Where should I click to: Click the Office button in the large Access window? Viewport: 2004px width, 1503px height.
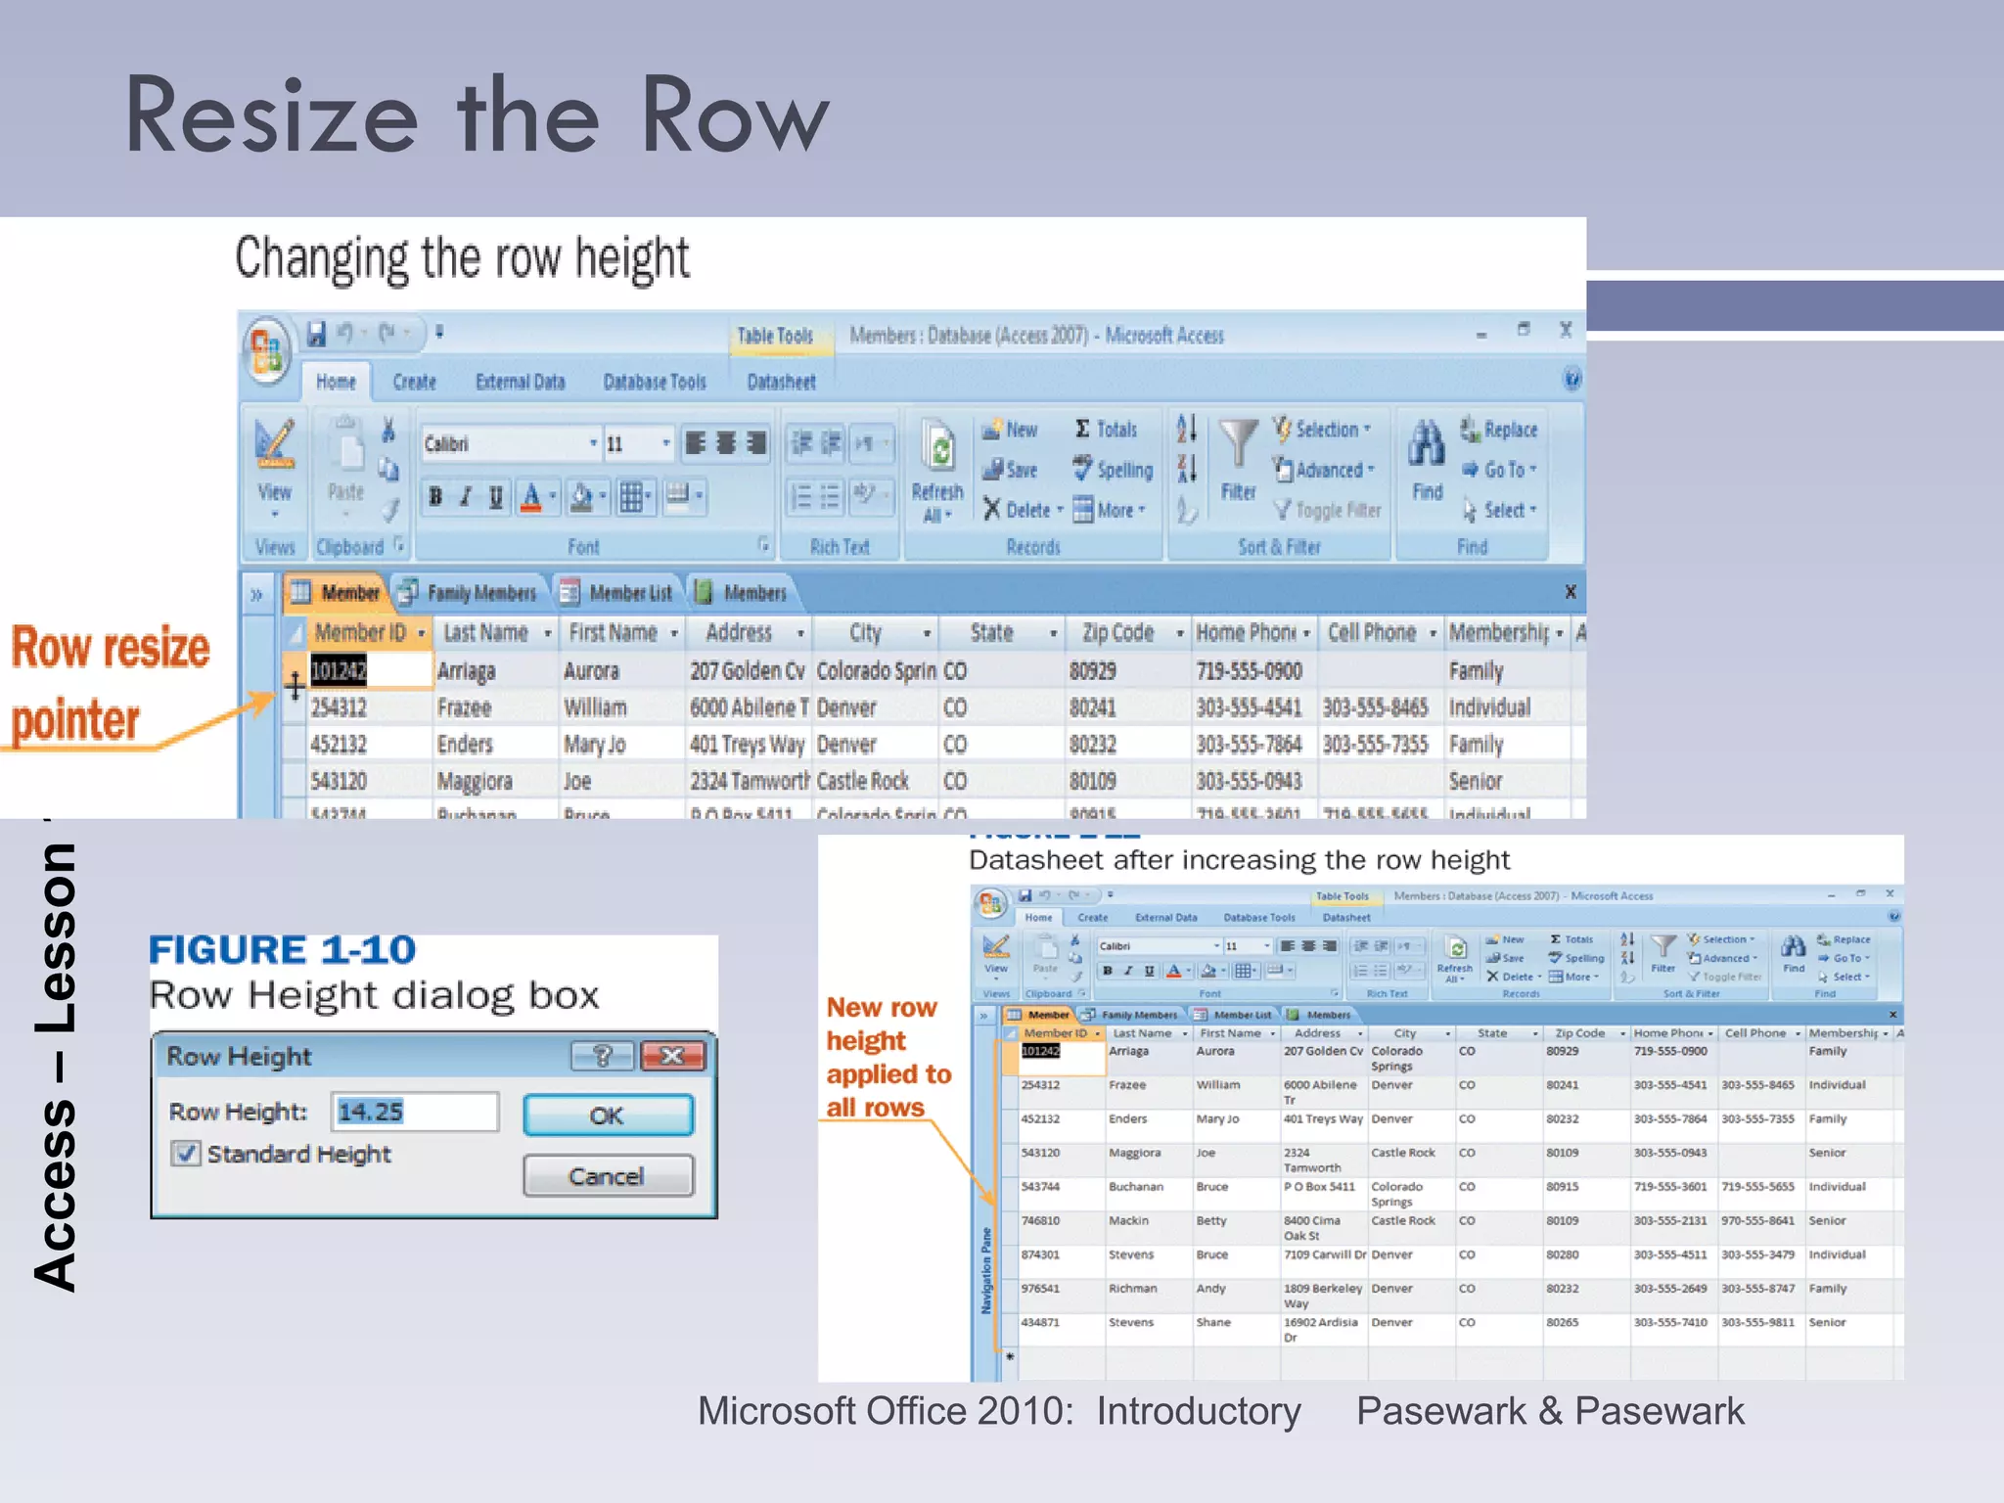click(267, 350)
